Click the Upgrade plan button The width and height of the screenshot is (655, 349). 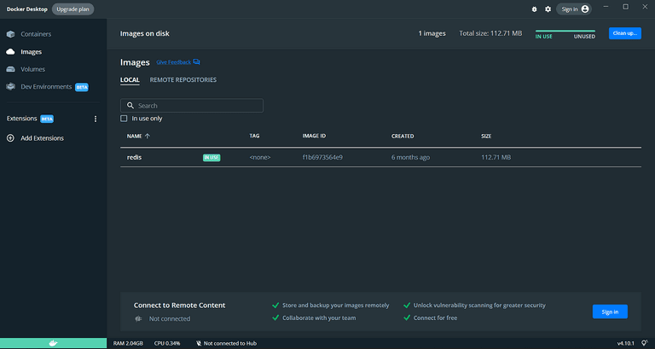coord(72,9)
